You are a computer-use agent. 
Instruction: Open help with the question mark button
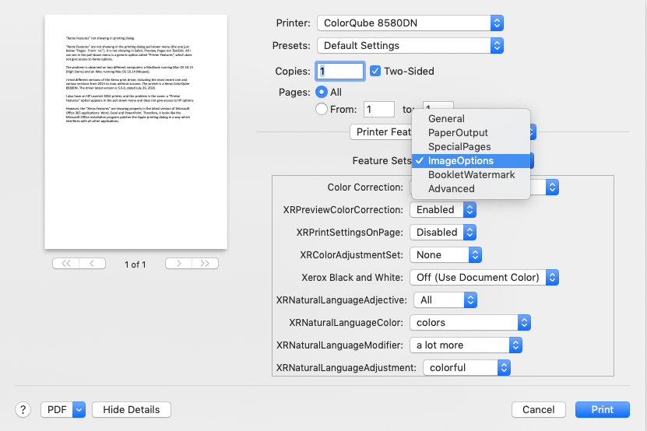coord(23,410)
